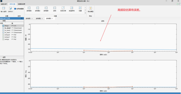Click the estsys1 frd icon

[3, 37]
